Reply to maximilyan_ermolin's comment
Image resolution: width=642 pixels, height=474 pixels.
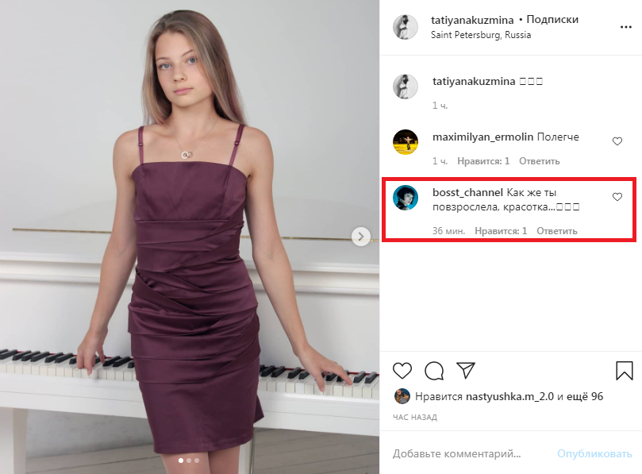pyautogui.click(x=540, y=161)
